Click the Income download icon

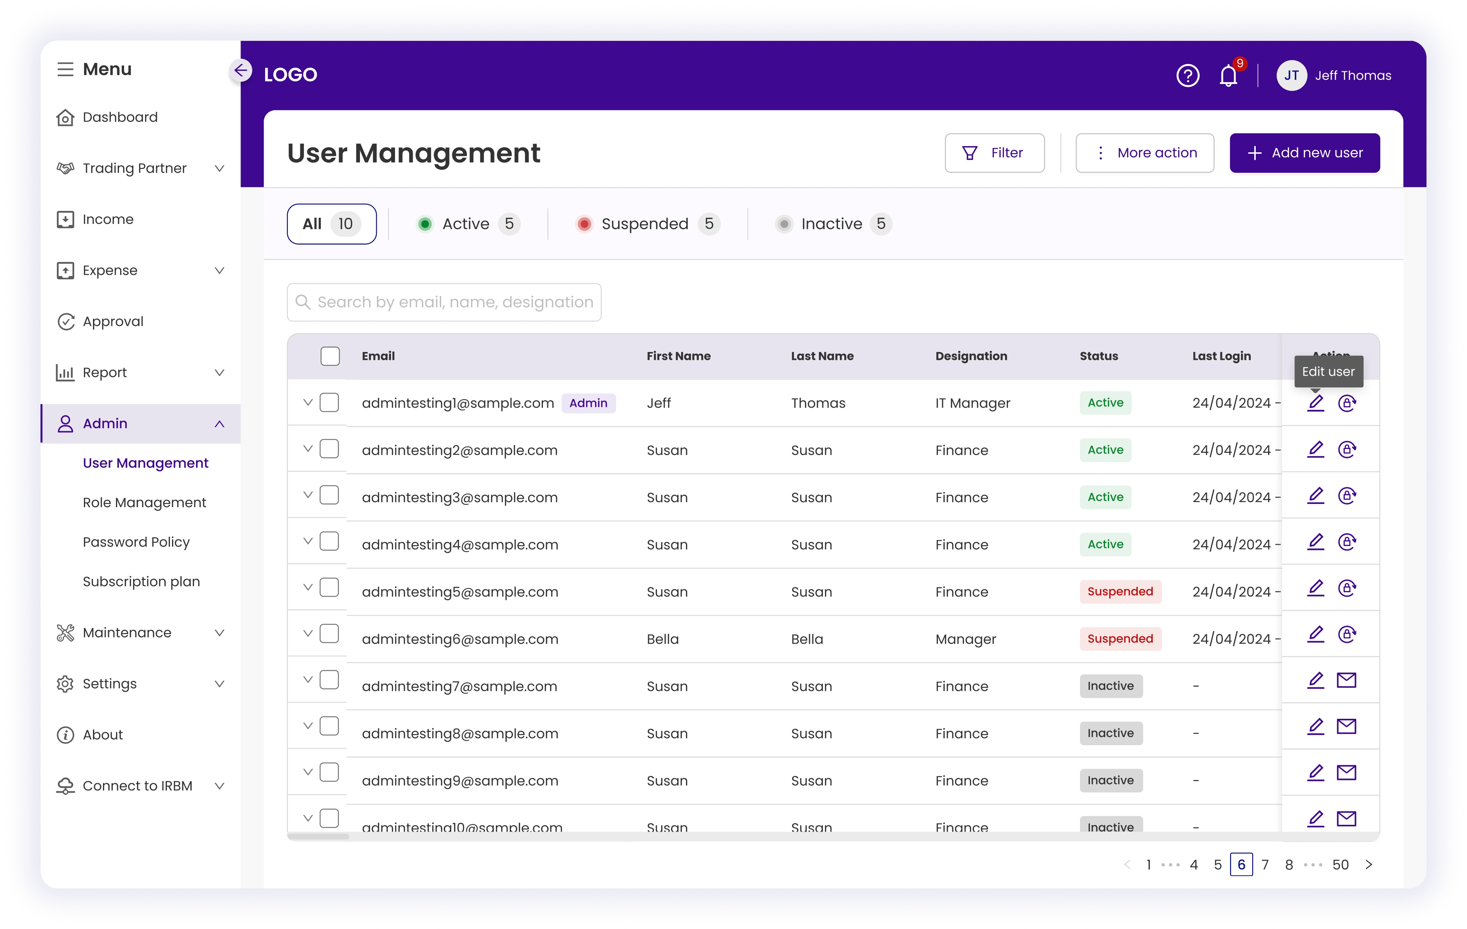65,219
